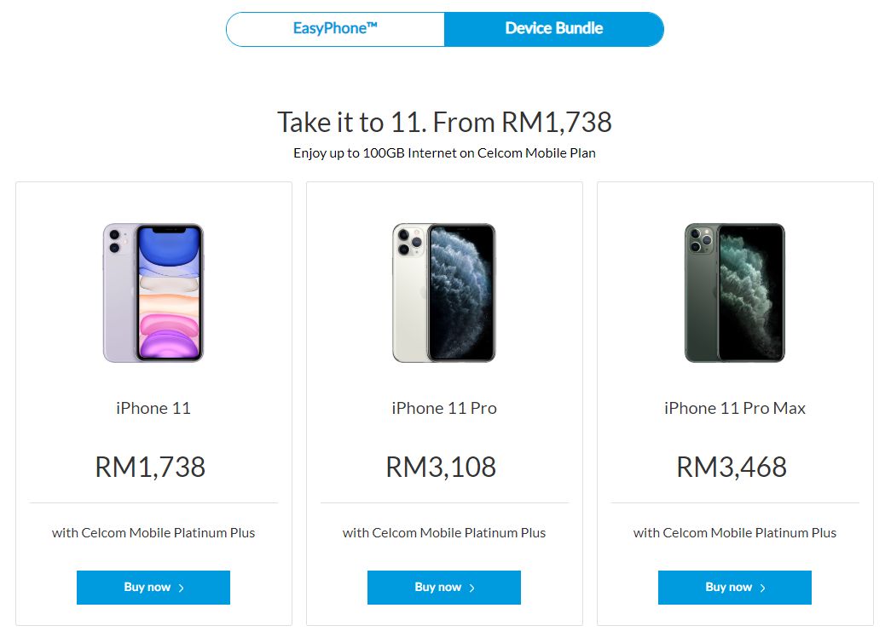The width and height of the screenshot is (885, 637).
Task: Click the chevron arrow on iPhone 11 Buy now
Action: (182, 588)
